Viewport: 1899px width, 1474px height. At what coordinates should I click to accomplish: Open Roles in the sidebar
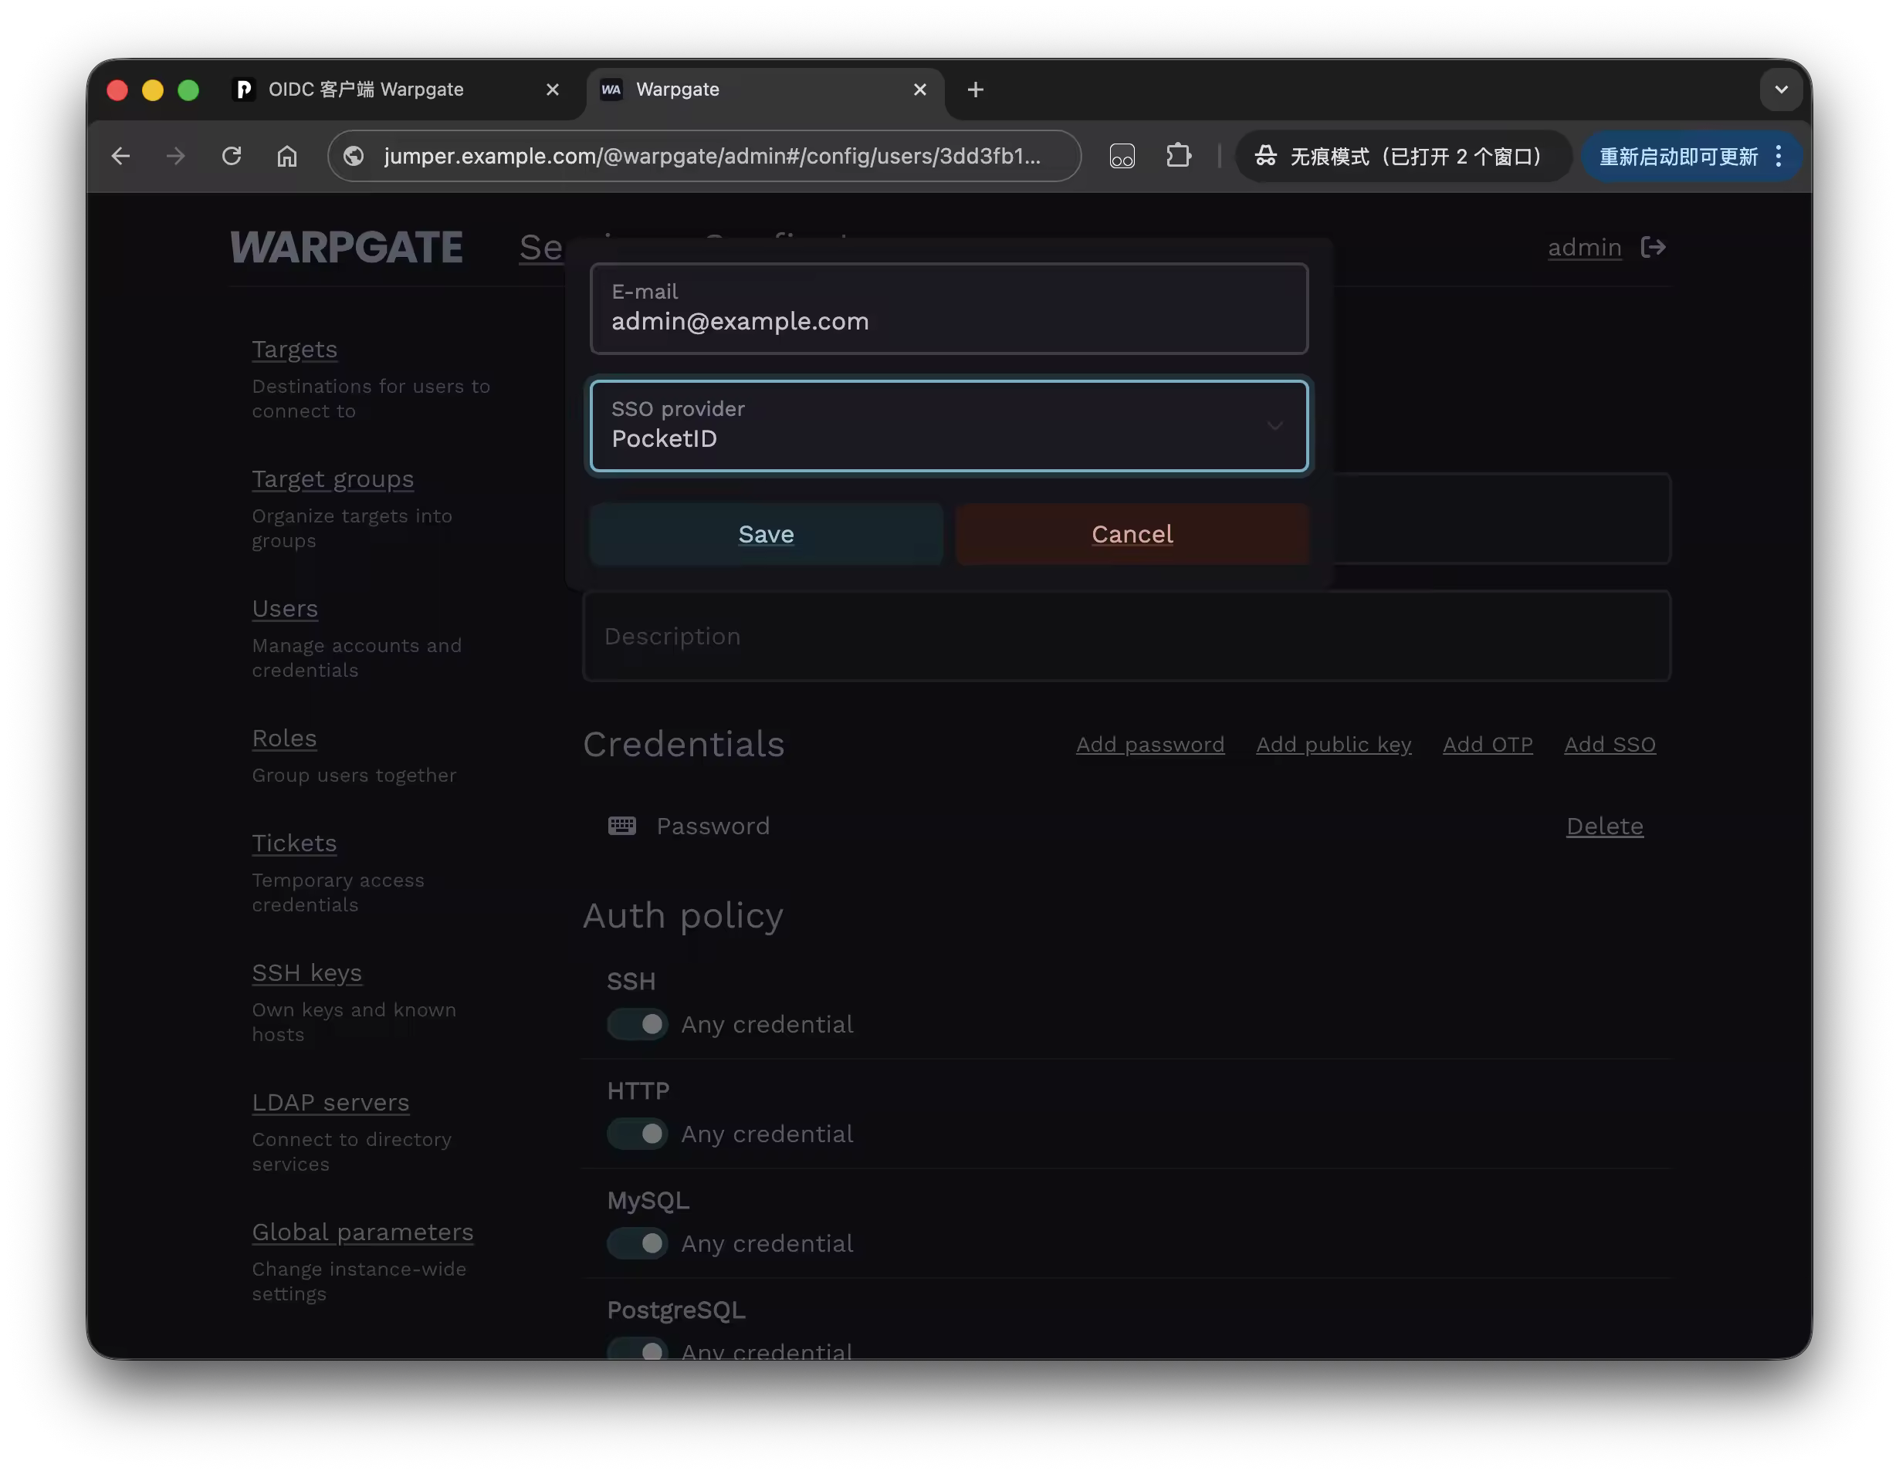point(283,738)
